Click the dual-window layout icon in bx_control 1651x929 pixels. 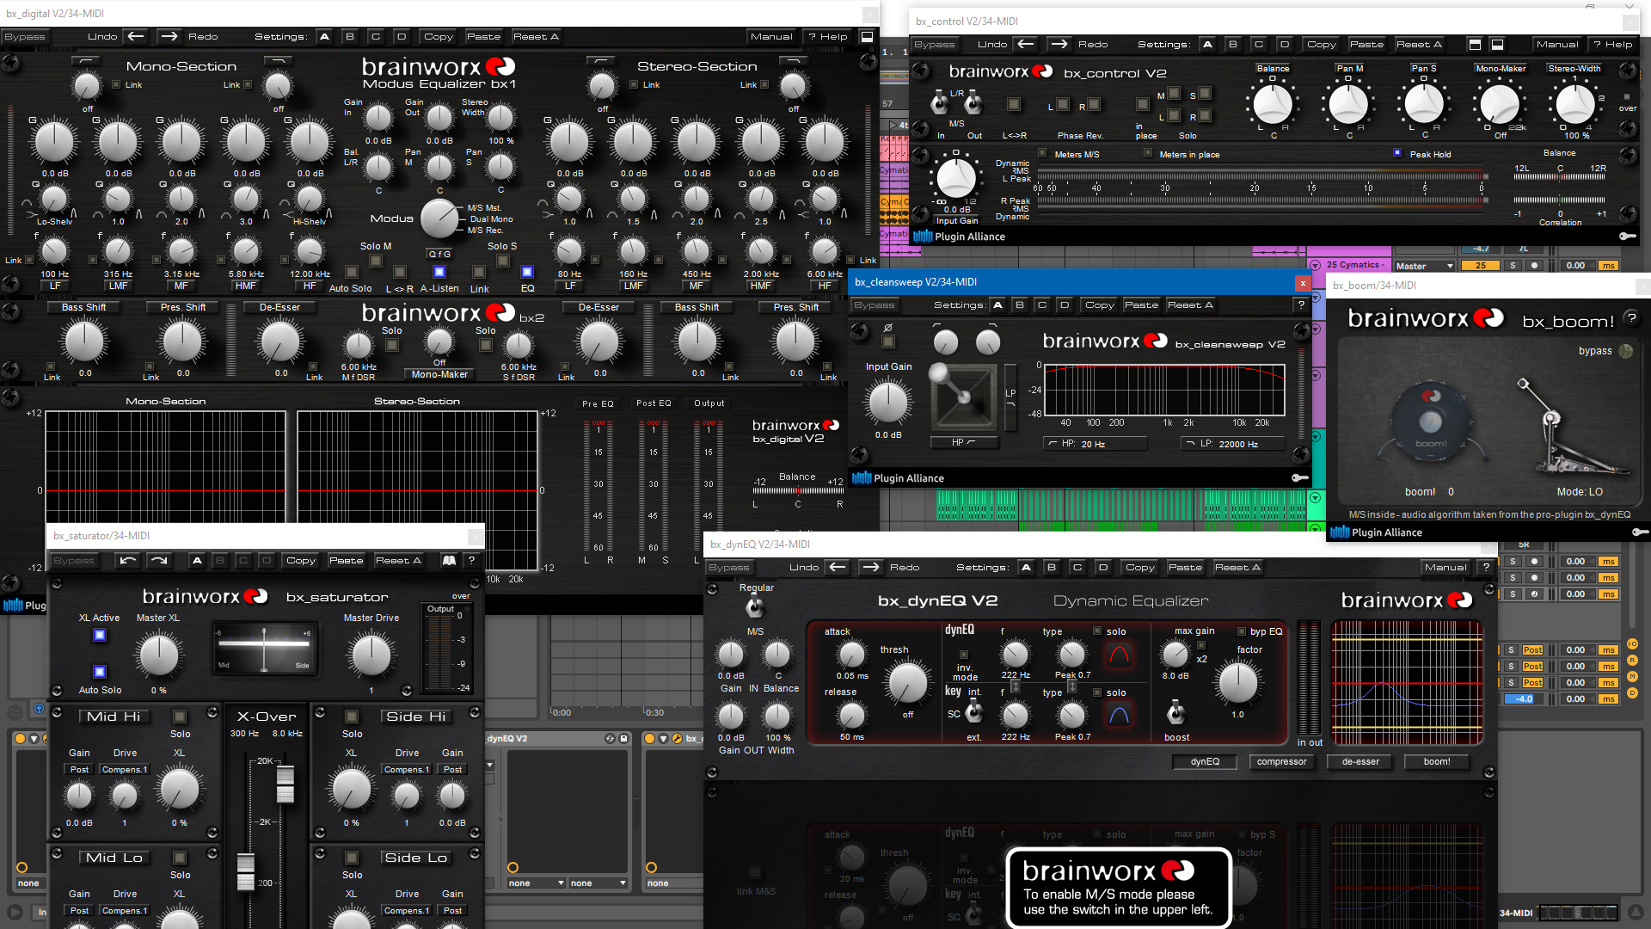(x=1497, y=44)
